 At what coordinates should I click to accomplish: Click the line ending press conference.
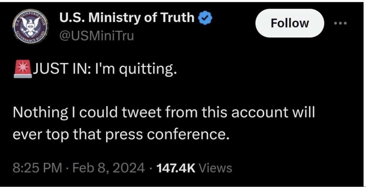121,134
